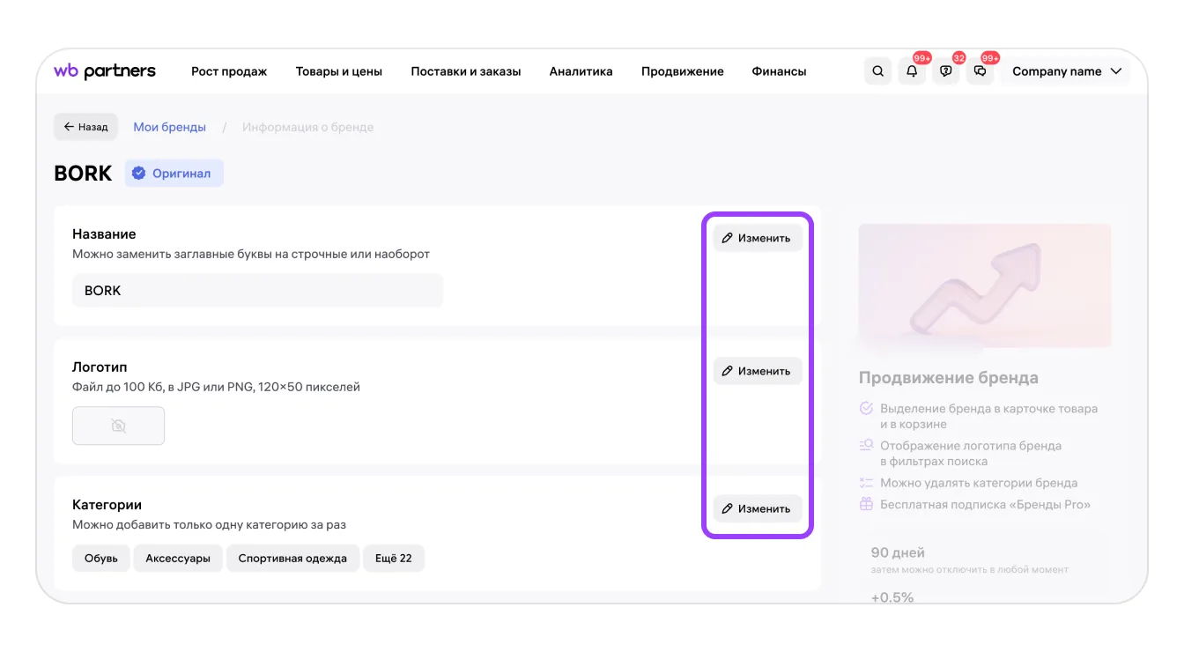Select the Обувь category chip
This screenshot has height=652, width=1184.
pyautogui.click(x=101, y=559)
